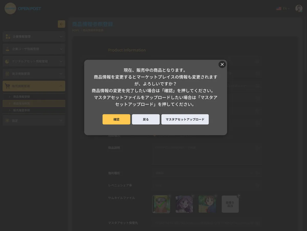This screenshot has width=307, height=231.
Task: Click the OPEN POST logo
Action: tap(23, 8)
